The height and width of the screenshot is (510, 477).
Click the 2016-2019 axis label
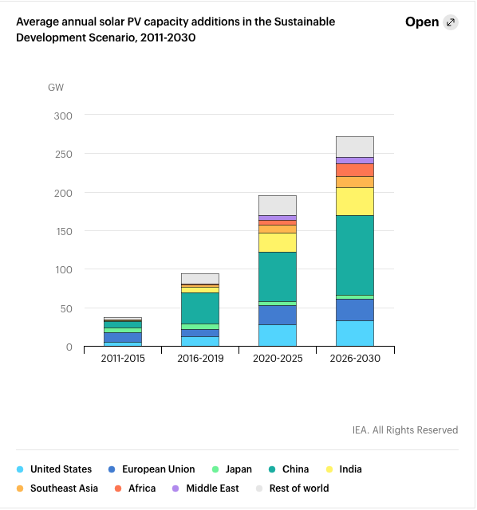click(200, 359)
